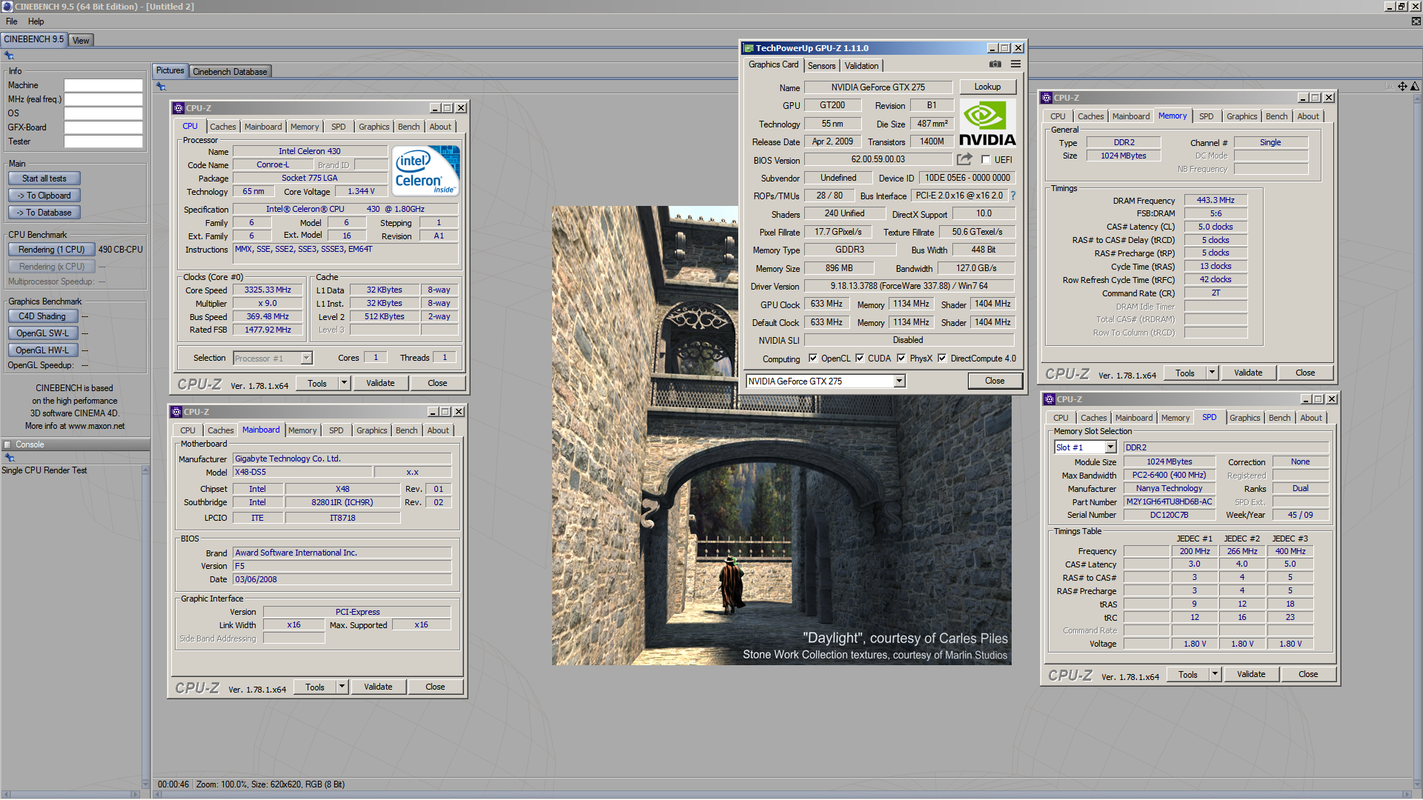1423x800 pixels.
Task: Click the pin icon below CINEBENCH 9.5 tab
Action: [9, 56]
